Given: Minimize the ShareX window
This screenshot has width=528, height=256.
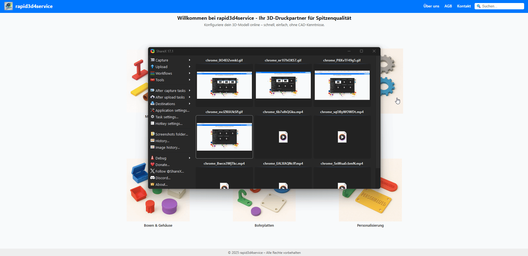Looking at the screenshot, I should point(349,51).
